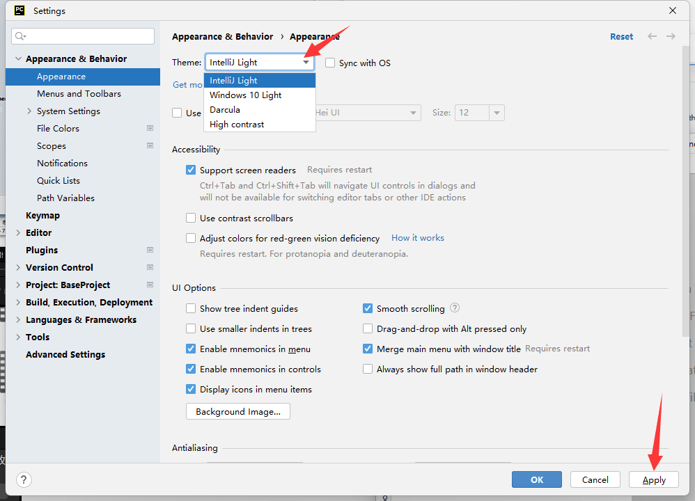Screen dimensions: 695x501
Task: Click the back arrow next to Reset
Action: (x=652, y=36)
